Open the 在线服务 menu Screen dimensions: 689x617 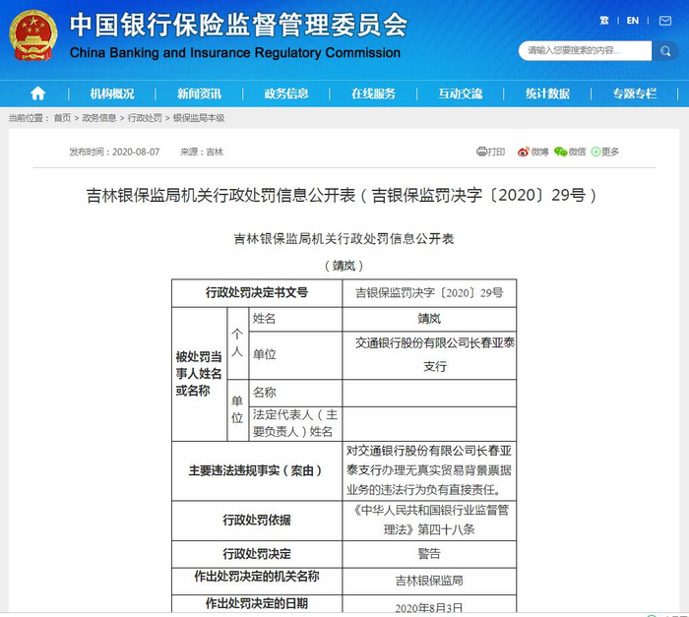coord(373,93)
